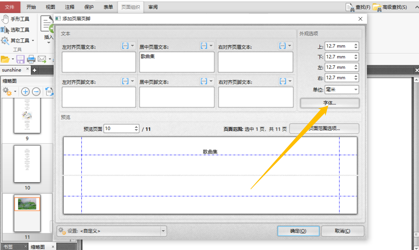Select page 11 thumbnail

[27, 213]
